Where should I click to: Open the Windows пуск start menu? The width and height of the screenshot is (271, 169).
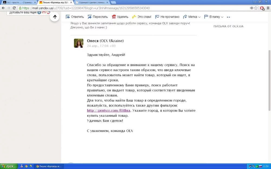pos(9,166)
